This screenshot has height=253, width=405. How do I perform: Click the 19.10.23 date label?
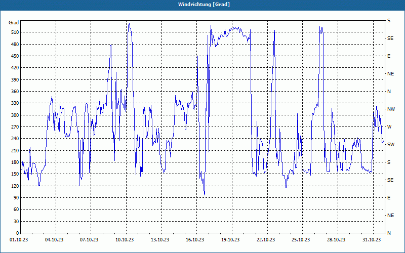(230, 240)
